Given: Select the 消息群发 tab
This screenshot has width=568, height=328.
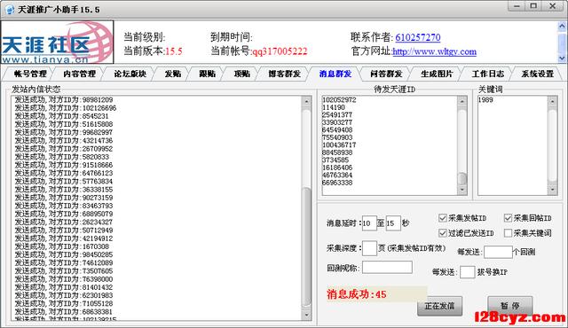Looking at the screenshot, I should point(335,74).
